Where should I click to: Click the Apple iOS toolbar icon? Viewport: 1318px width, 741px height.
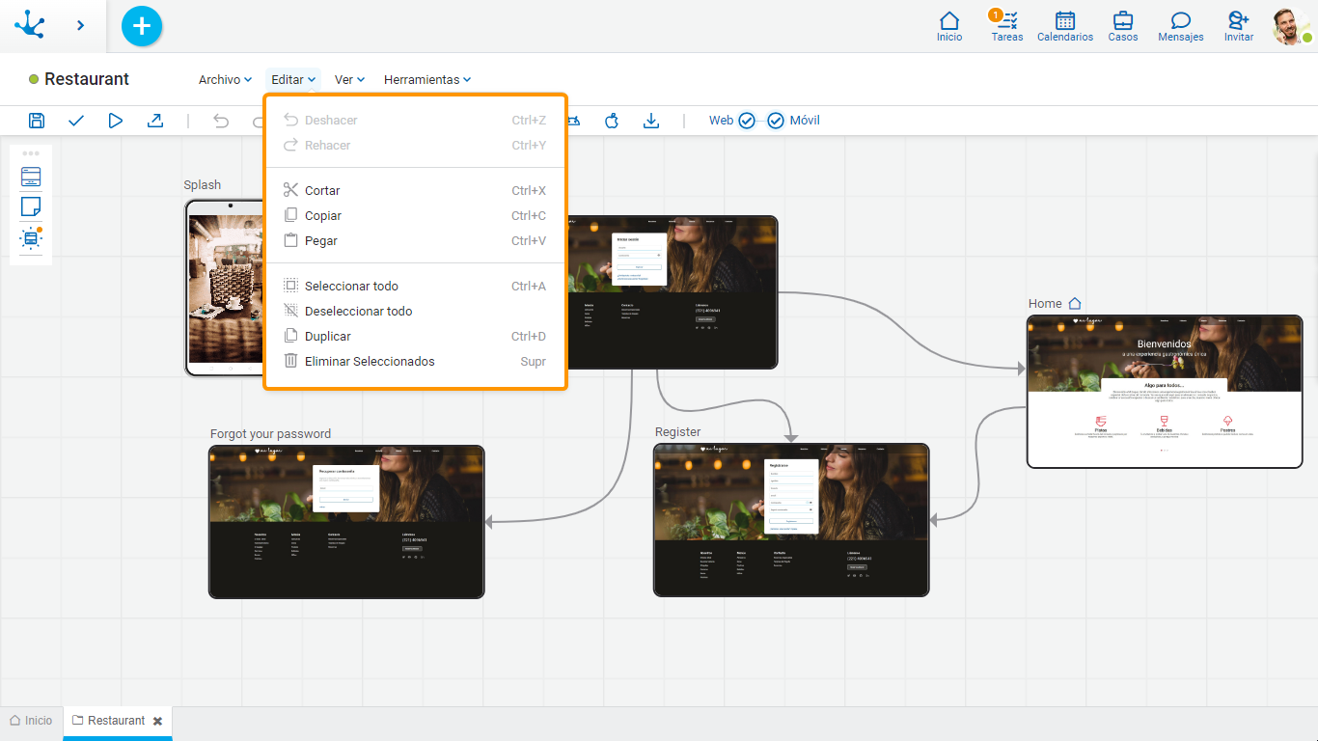pyautogui.click(x=612, y=121)
